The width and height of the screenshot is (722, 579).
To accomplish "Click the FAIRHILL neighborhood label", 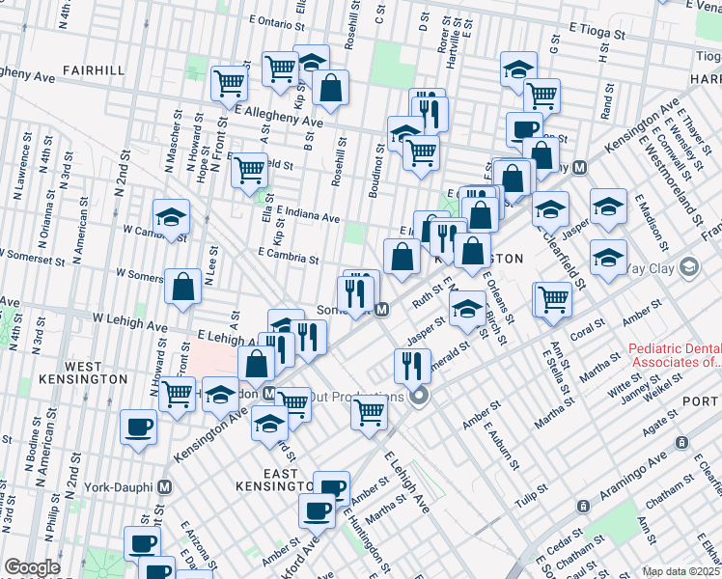I will coord(94,70).
